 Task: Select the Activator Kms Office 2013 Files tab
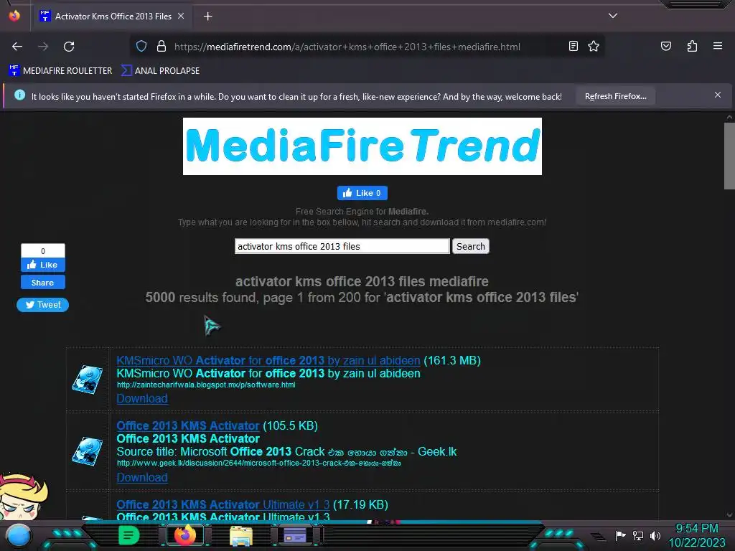[113, 16]
